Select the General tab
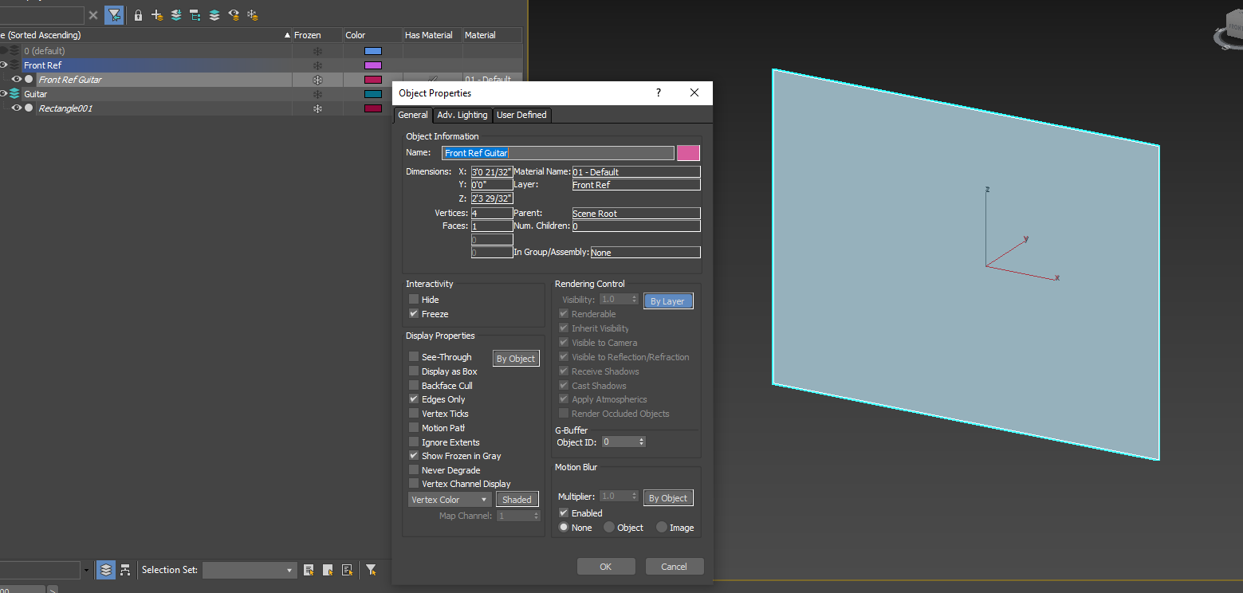Viewport: 1243px width, 593px height. coord(413,115)
